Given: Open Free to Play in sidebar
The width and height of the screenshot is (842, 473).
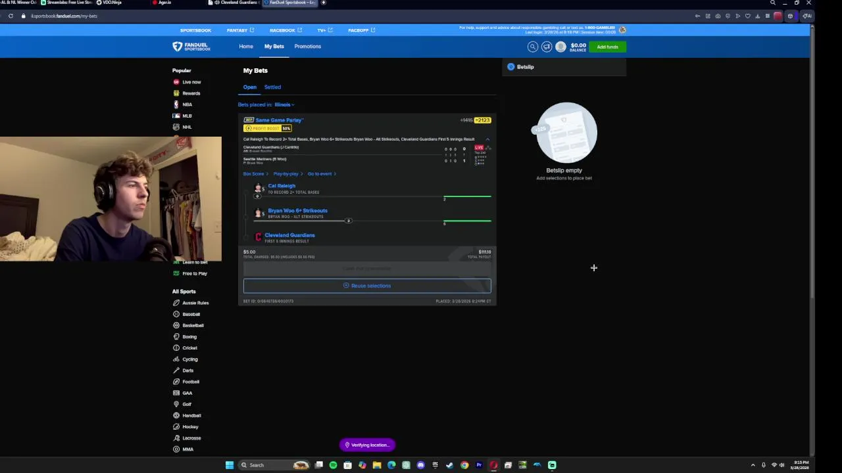Looking at the screenshot, I should 190,273.
